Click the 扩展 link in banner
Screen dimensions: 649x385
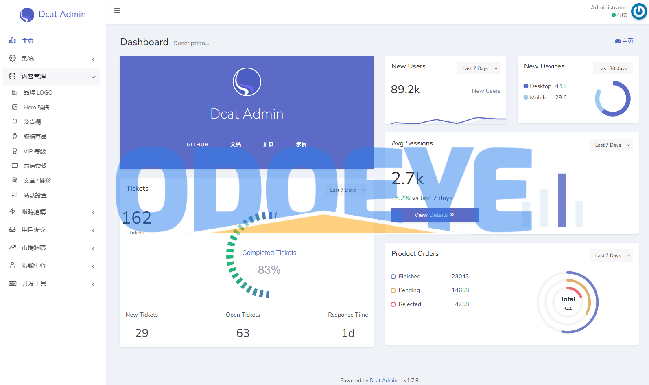[269, 145]
